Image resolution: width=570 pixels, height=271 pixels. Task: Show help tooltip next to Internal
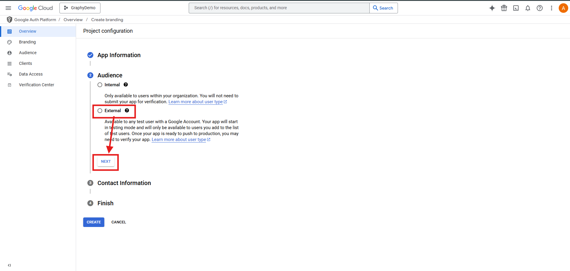126,85
